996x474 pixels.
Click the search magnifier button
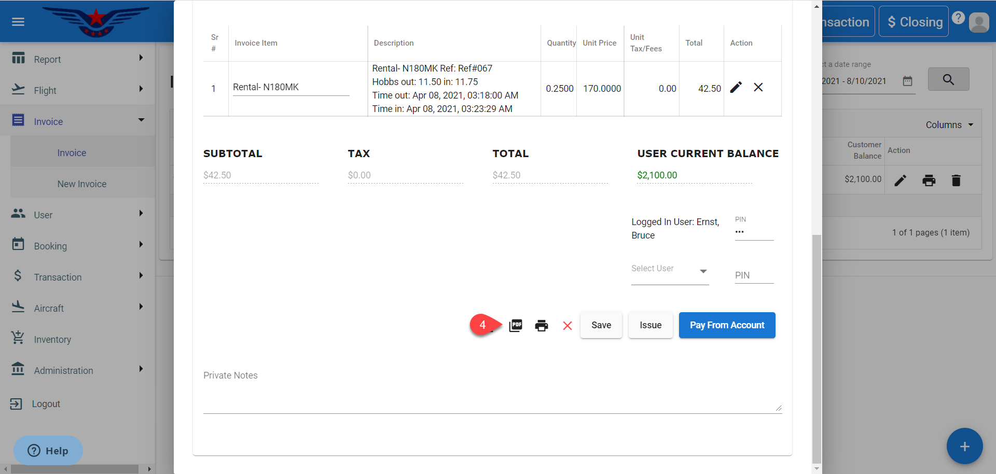pos(948,79)
